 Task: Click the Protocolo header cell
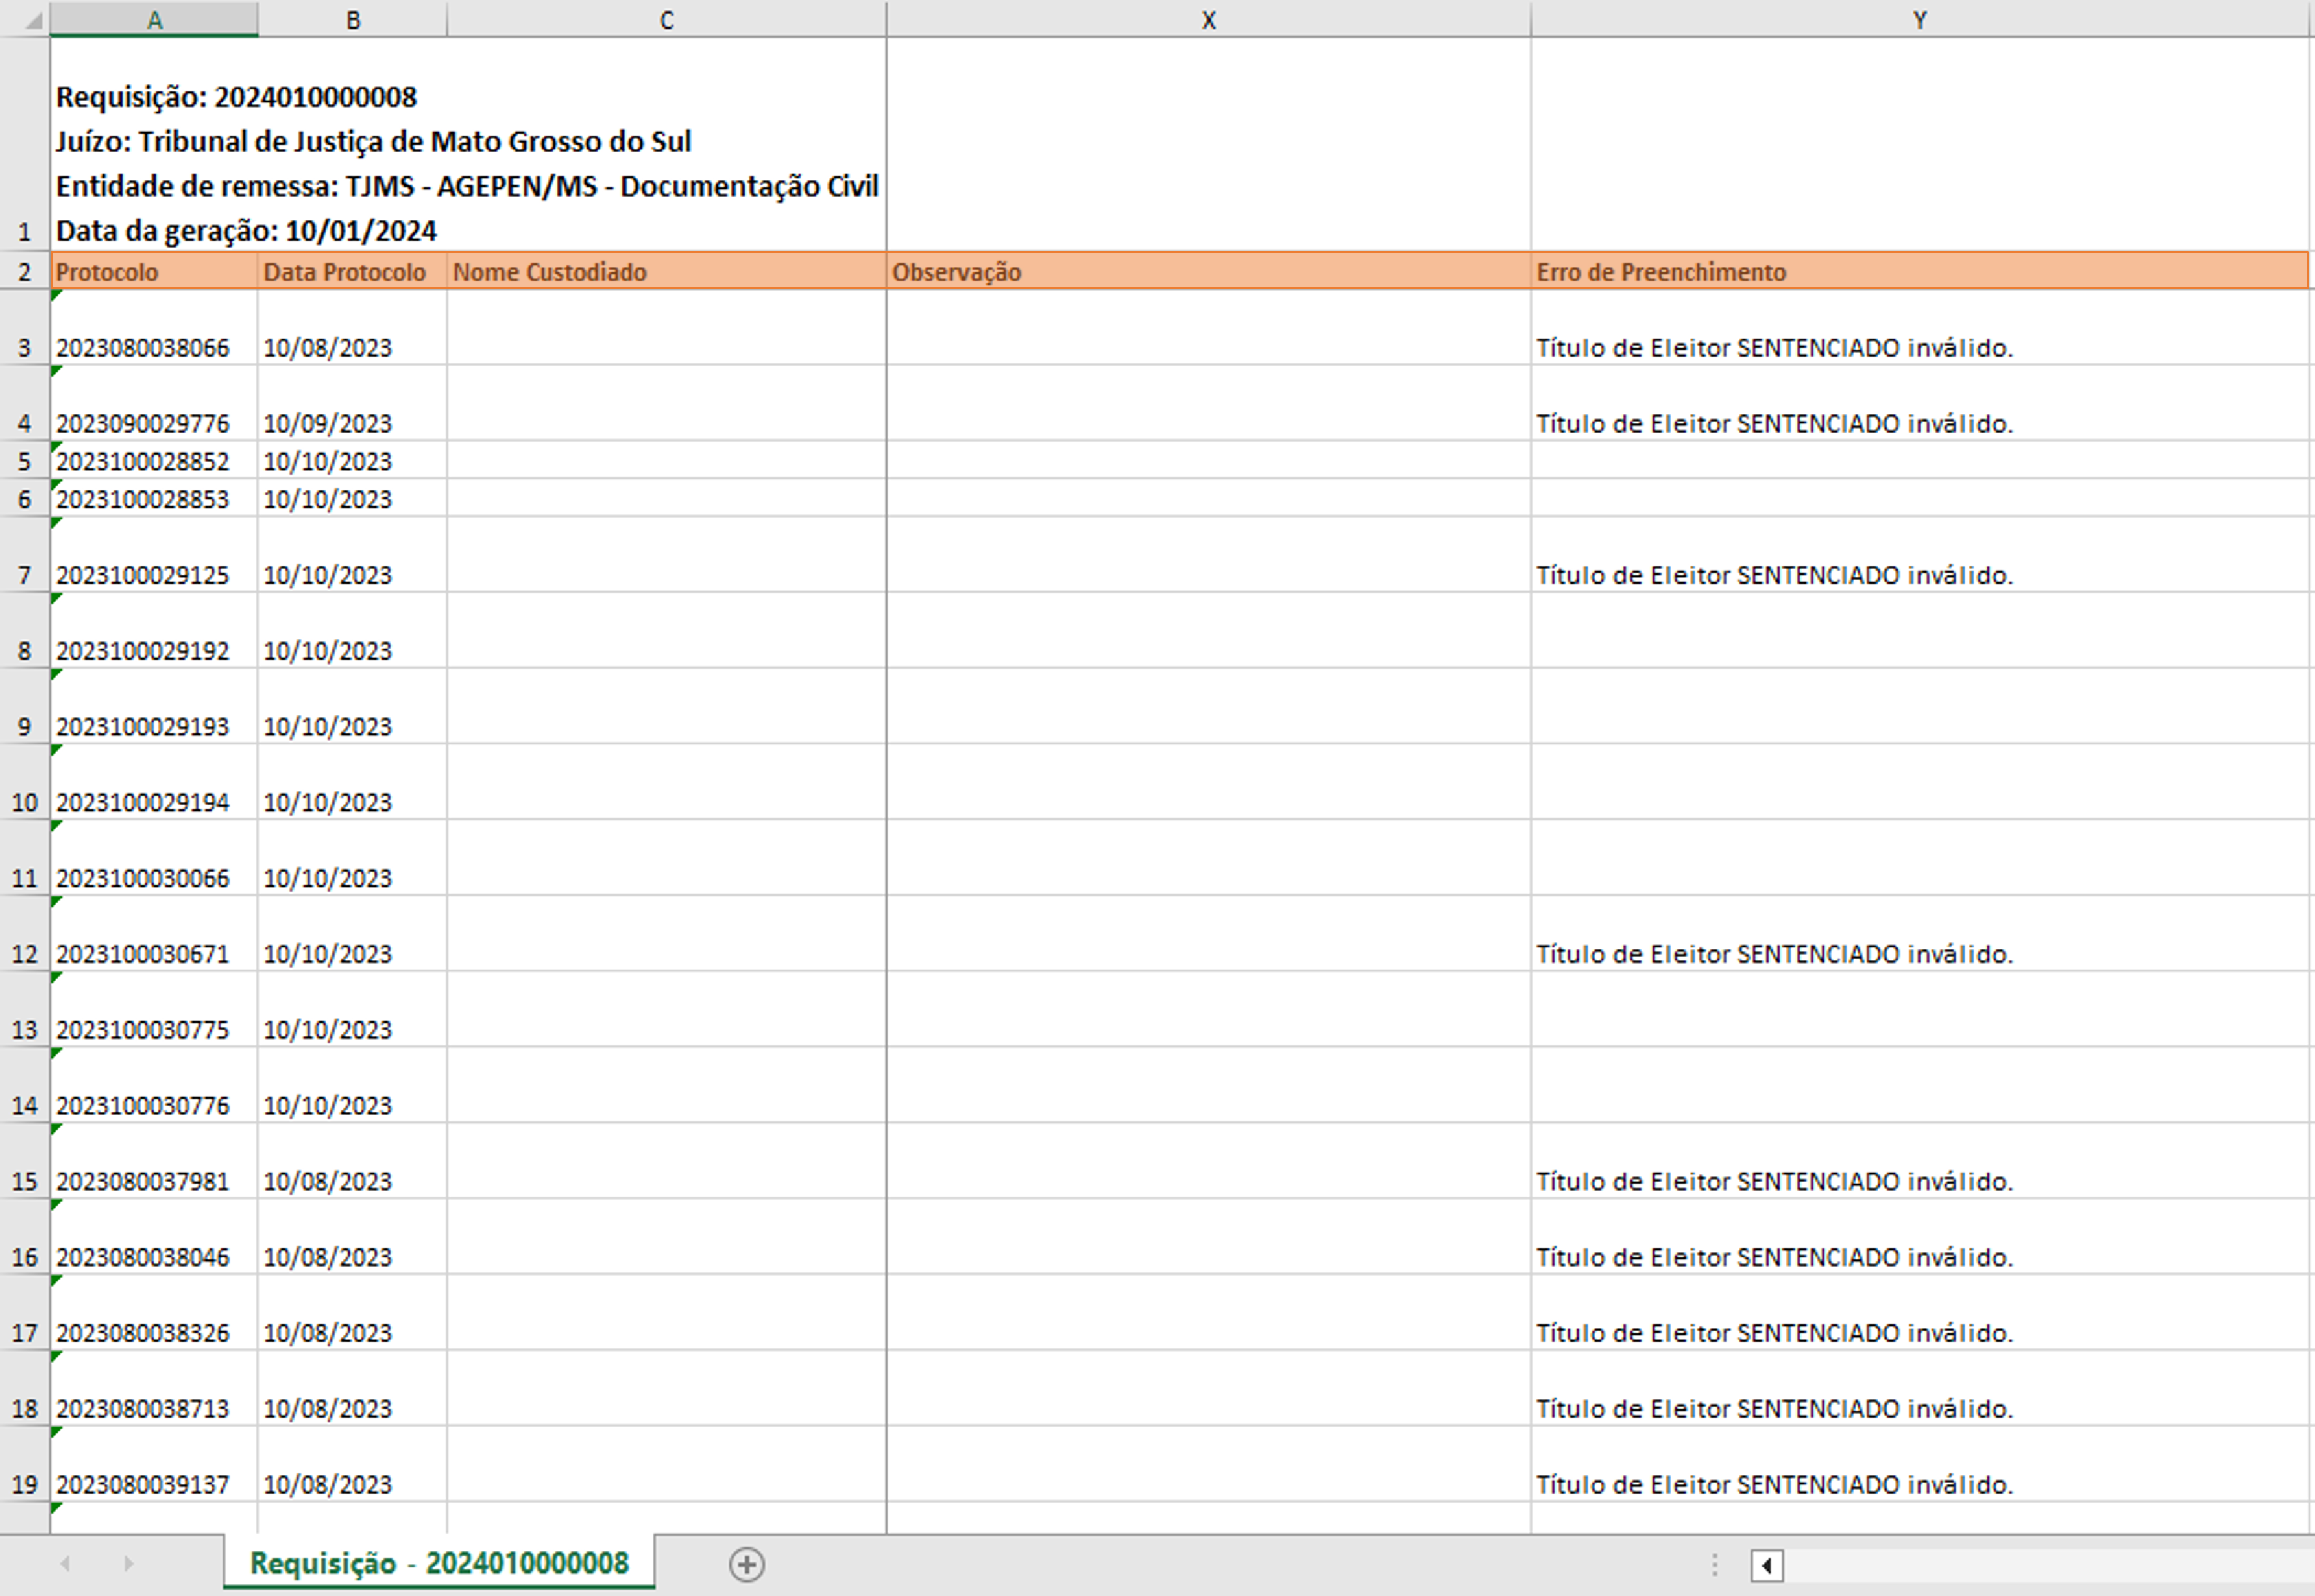point(154,271)
